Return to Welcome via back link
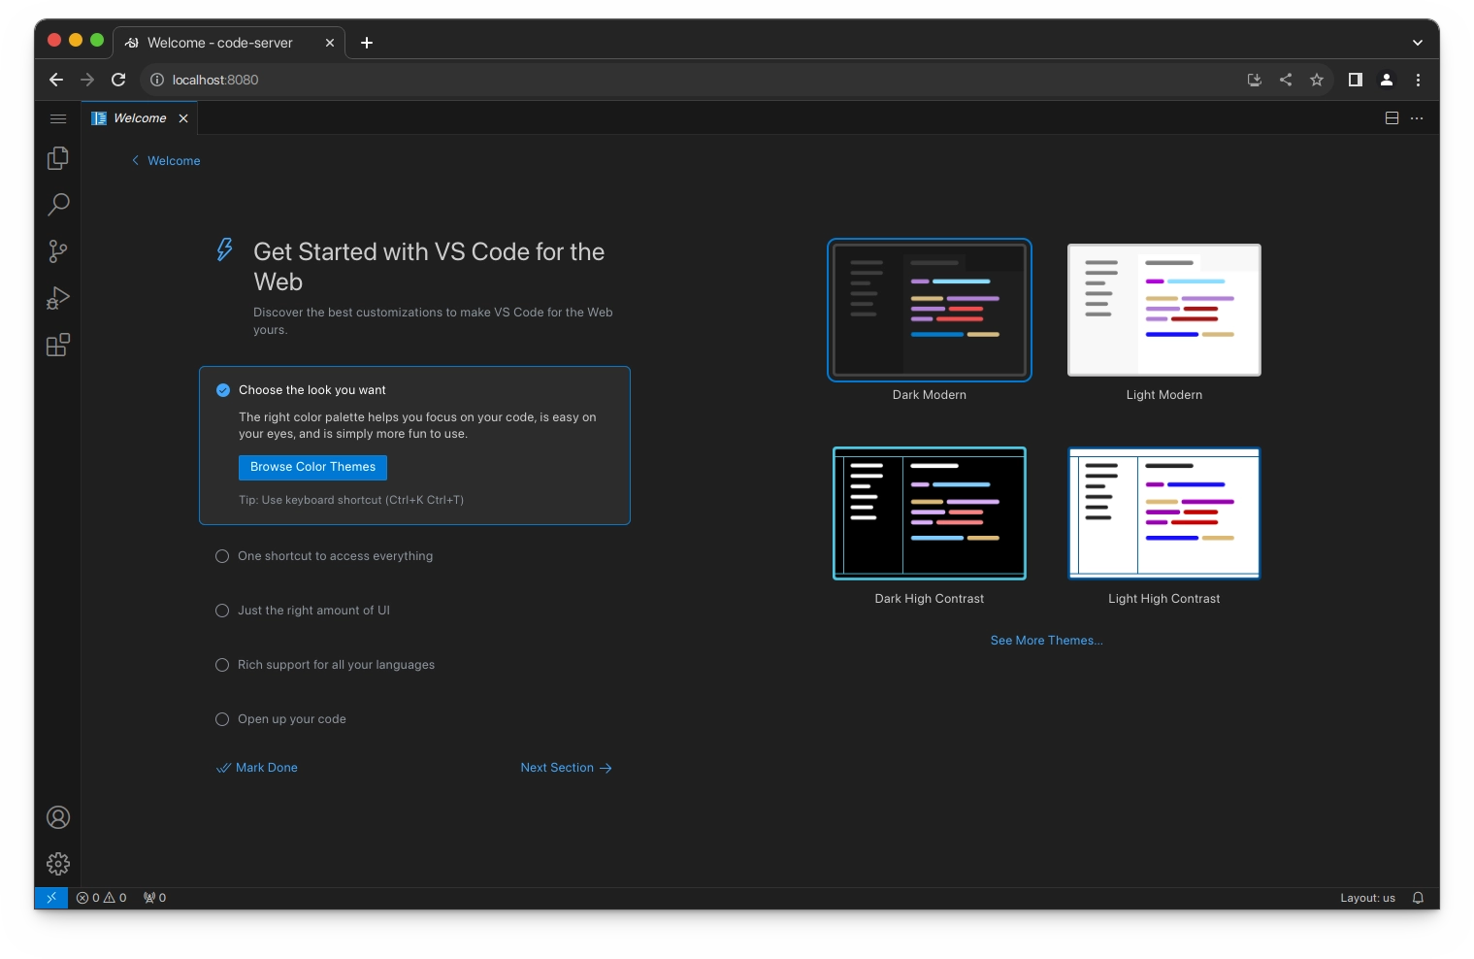 tap(166, 161)
